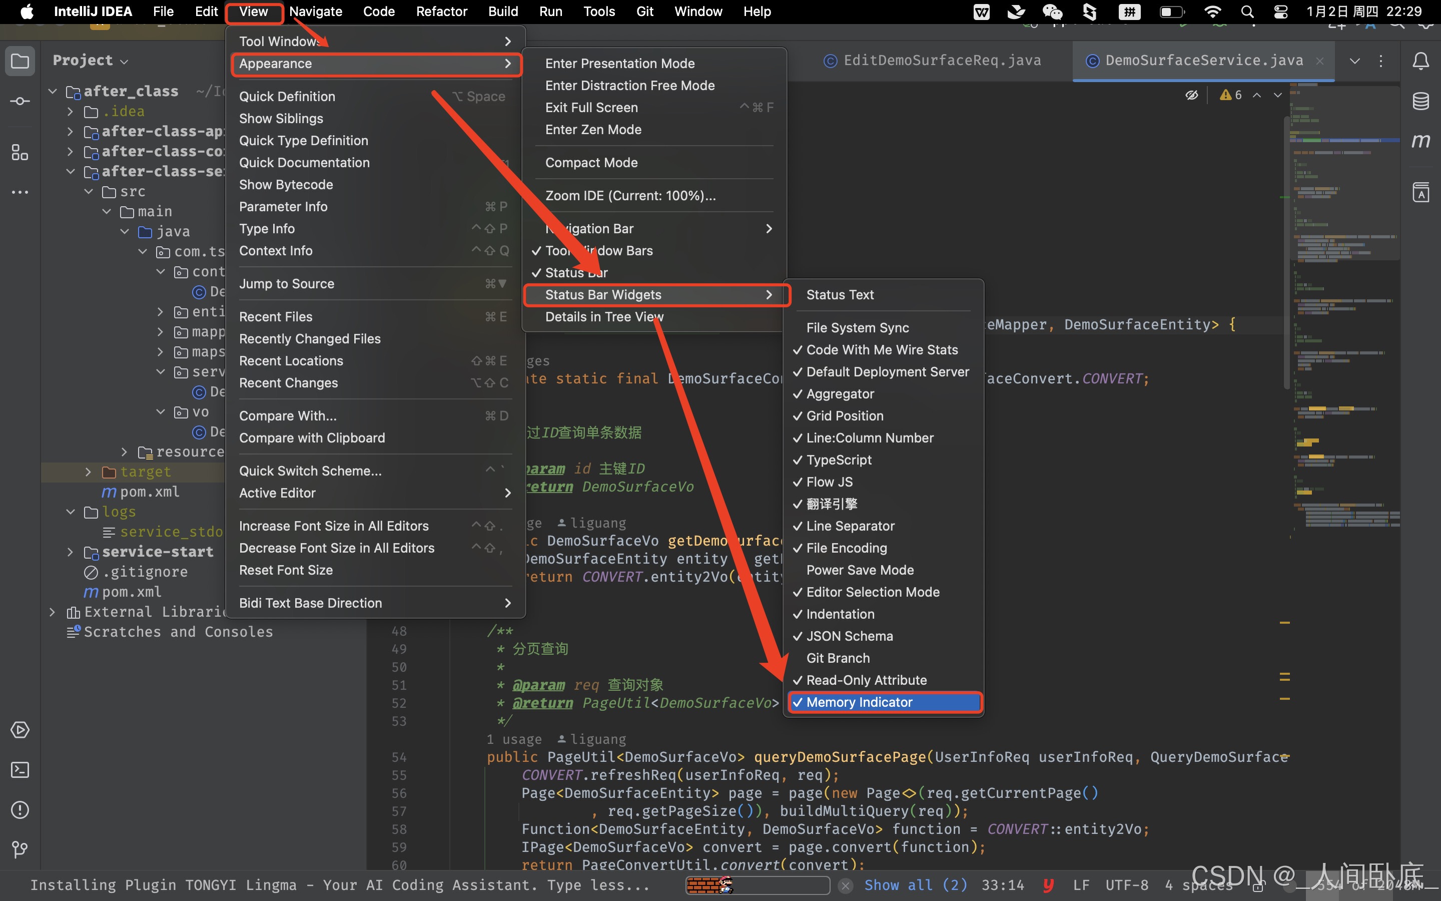Screen dimensions: 1441x901
Task: Open the Project tool window icon
Action: pos(20,61)
